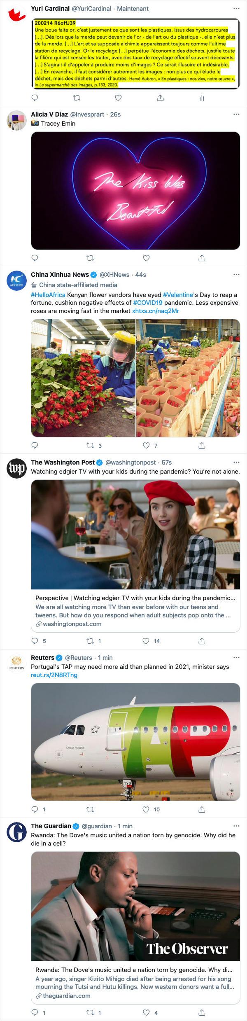Click the #HelloAfrica hashtag
Viewport: 247px width, 1021px height.
pos(48,295)
